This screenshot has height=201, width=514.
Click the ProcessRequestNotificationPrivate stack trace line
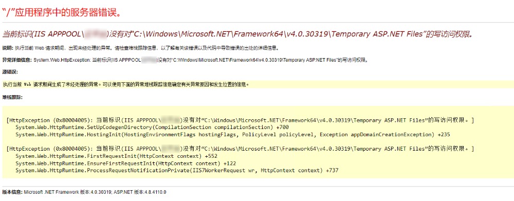(x=177, y=171)
